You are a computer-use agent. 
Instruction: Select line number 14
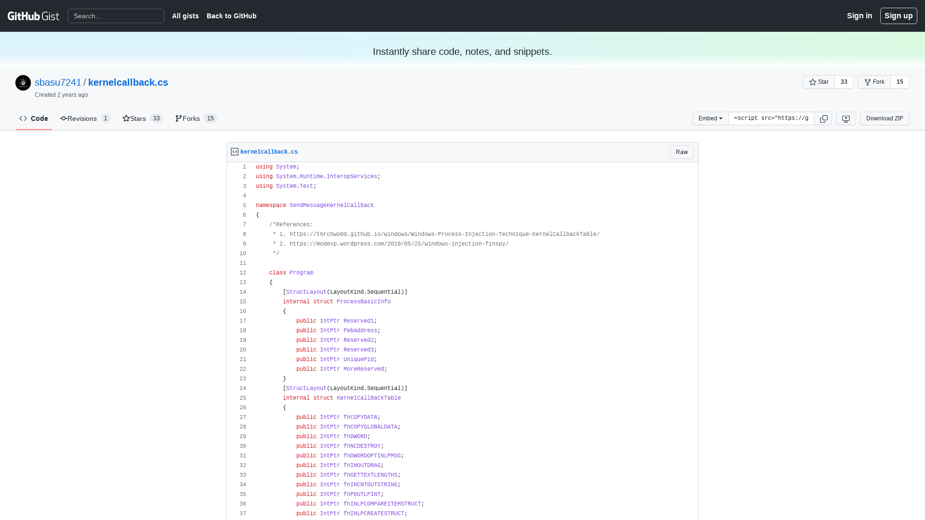[238, 292]
